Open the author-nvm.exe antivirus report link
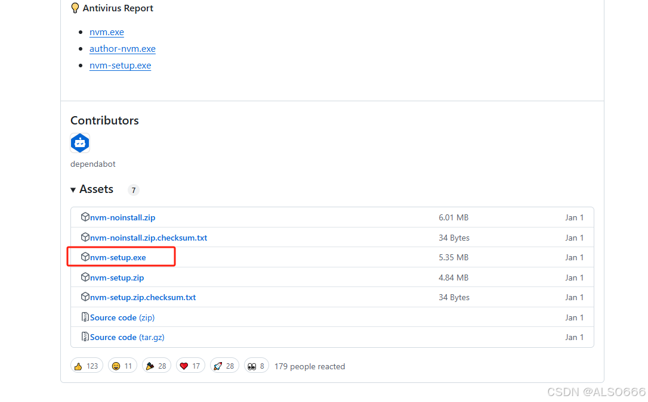The height and width of the screenshot is (402, 648). click(122, 49)
